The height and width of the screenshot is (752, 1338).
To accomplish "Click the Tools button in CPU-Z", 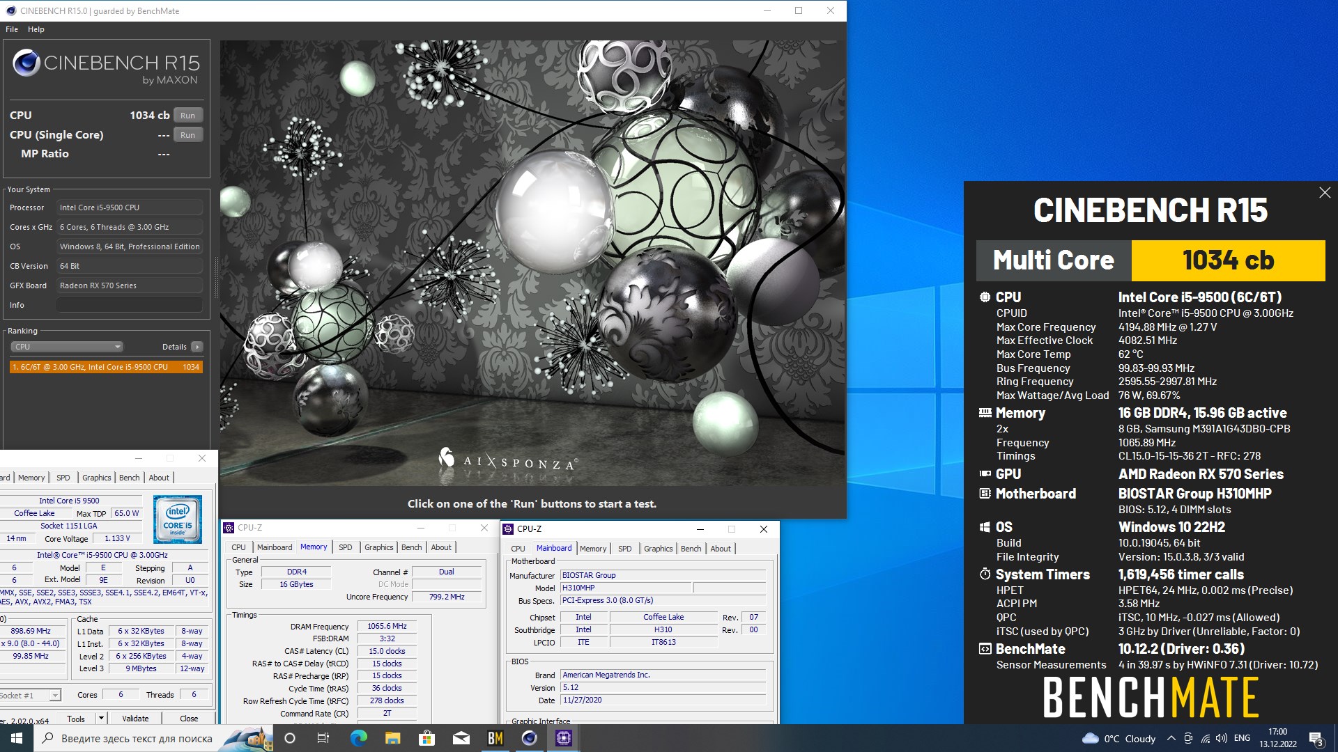I will point(76,719).
